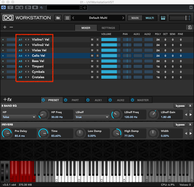
Task: Open the metronome icon
Action: coord(190,27)
